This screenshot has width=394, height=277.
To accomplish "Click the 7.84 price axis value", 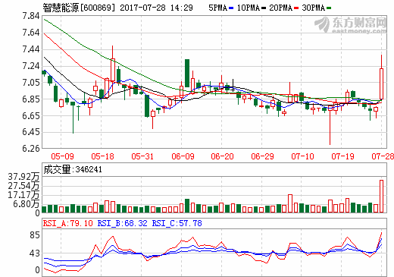I will 31,16.
